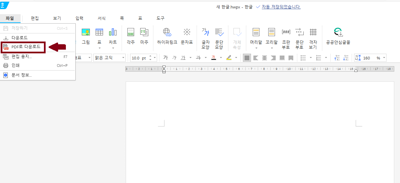Choose 다운로드 from the file menu
Image resolution: width=400 pixels, height=183 pixels.
[38, 38]
